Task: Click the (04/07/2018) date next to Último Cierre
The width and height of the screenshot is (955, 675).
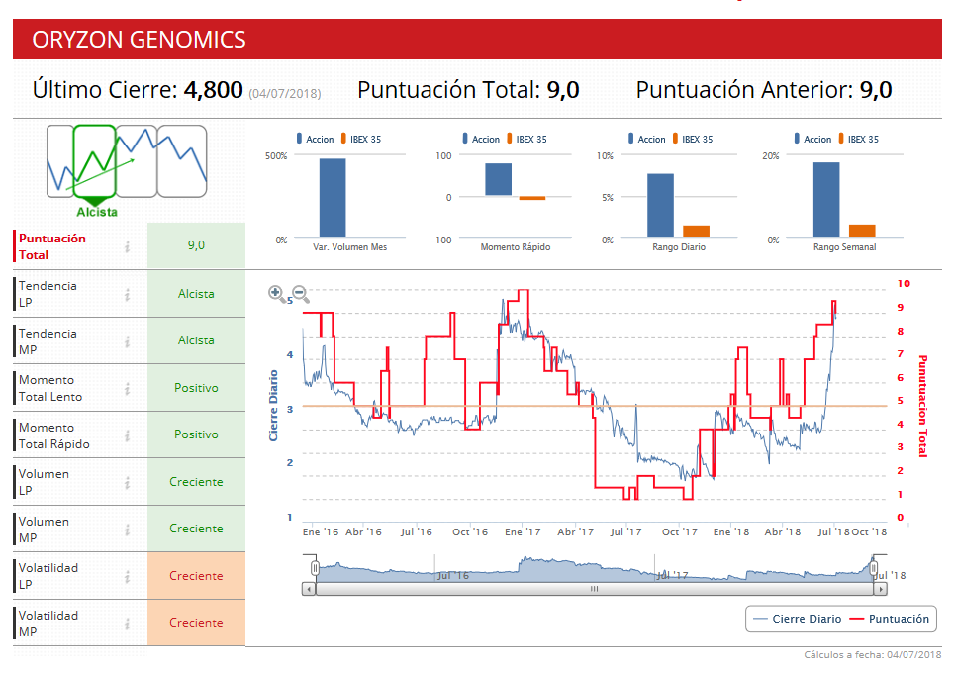Action: pos(284,94)
